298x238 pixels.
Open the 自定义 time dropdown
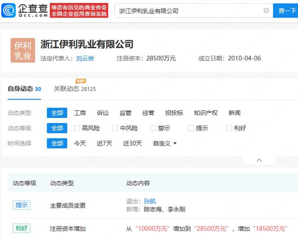point(165,143)
